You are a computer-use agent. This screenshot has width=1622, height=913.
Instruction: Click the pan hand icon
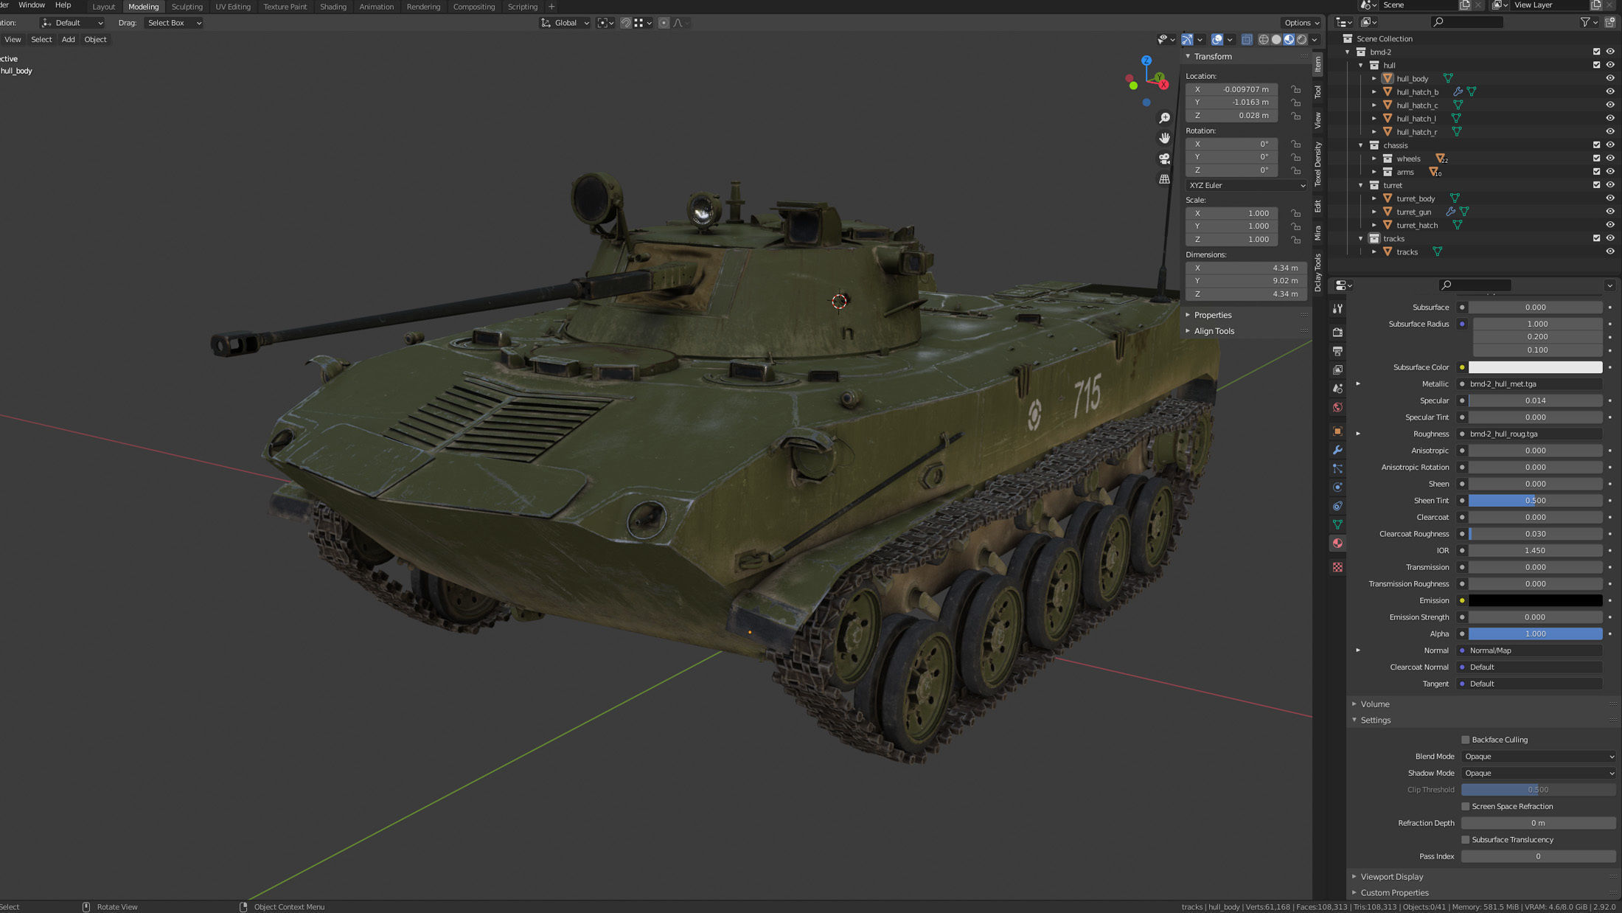1164,138
